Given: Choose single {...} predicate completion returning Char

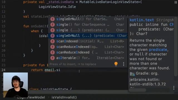Looking at the screenshot, I should coord(88,30).
